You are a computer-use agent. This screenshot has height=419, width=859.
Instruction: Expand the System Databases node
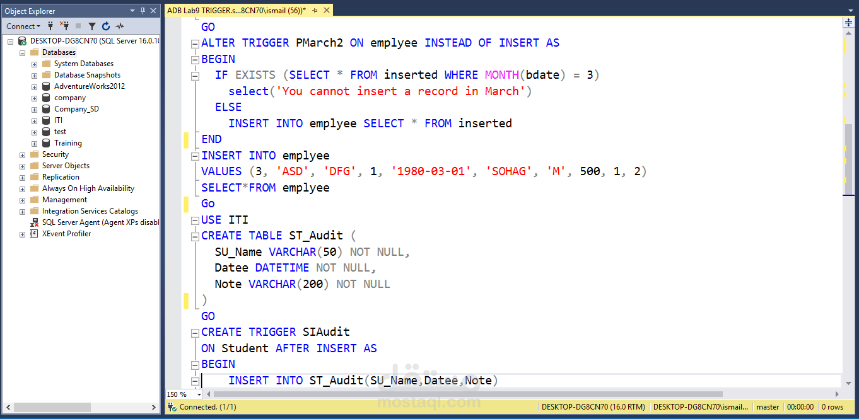click(34, 64)
